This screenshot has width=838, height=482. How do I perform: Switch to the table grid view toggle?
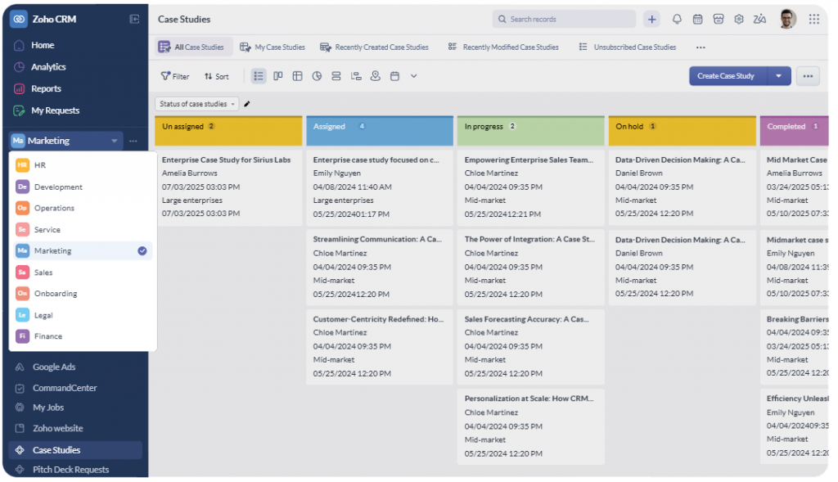tap(297, 76)
